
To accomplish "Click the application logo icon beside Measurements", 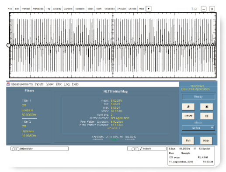I will [8, 84].
